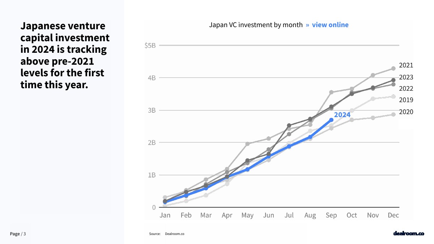Click the 2021 December data point

click(x=393, y=68)
